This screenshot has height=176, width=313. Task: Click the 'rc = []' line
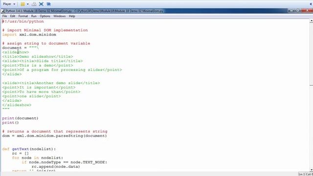[21, 153]
